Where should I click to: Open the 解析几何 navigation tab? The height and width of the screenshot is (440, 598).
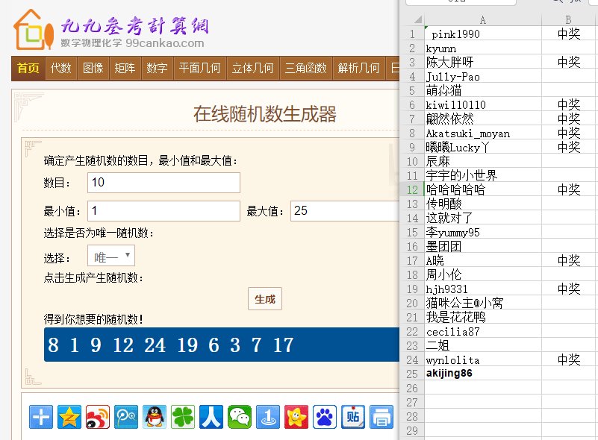coord(359,68)
